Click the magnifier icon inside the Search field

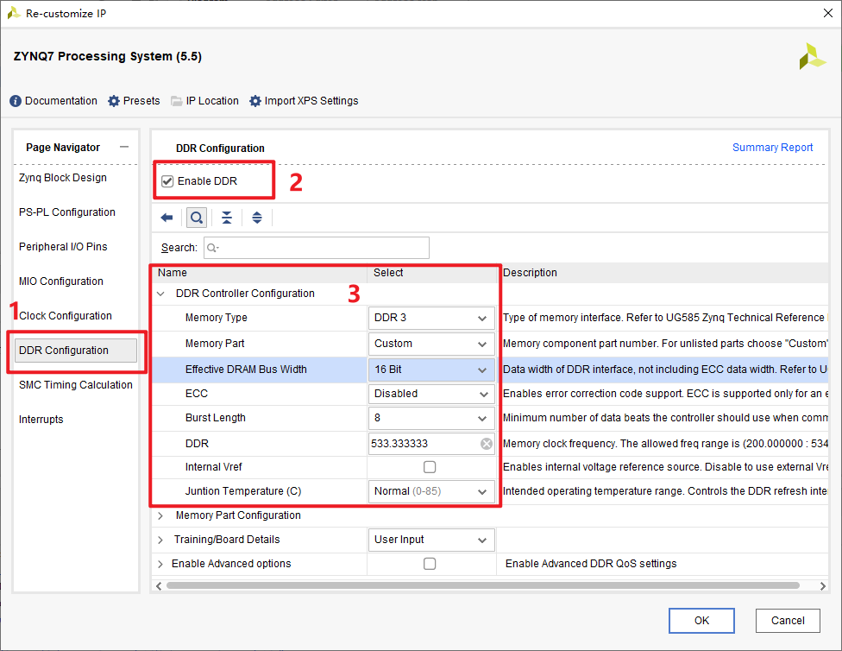click(212, 248)
